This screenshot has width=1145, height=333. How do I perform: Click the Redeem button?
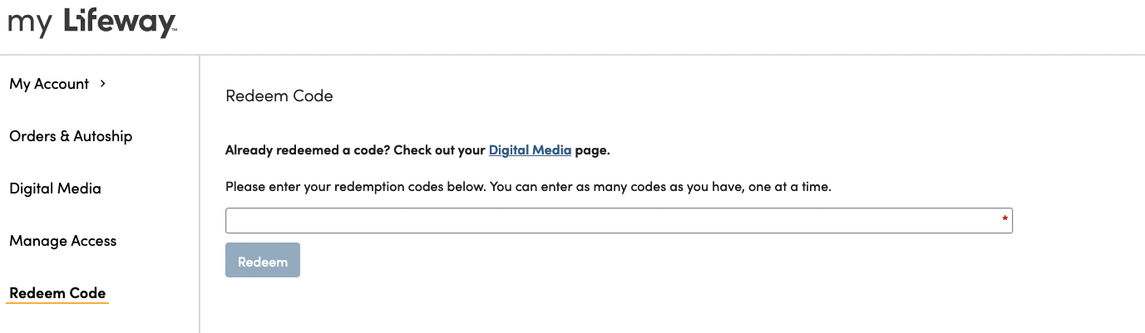263,260
